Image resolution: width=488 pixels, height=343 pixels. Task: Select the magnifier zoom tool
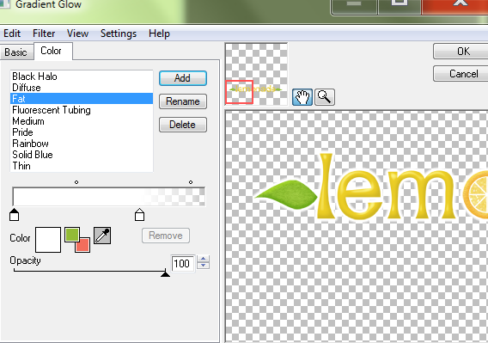pos(325,97)
